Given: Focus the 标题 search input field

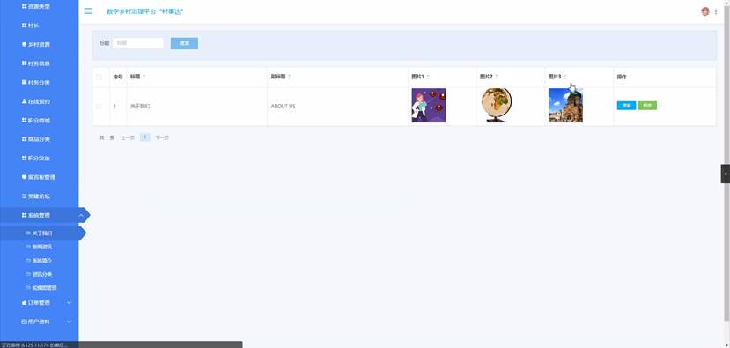Looking at the screenshot, I should click(137, 43).
